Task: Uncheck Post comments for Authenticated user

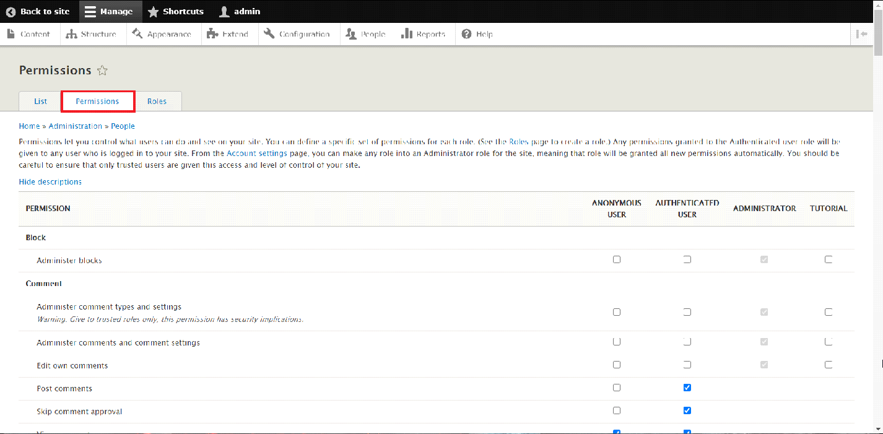Action: click(x=687, y=388)
